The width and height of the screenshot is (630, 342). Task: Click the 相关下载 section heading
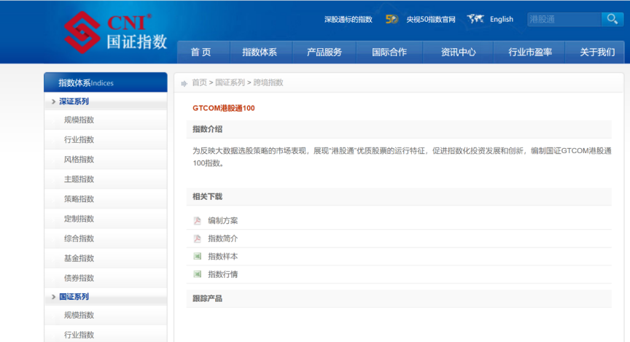pos(207,196)
